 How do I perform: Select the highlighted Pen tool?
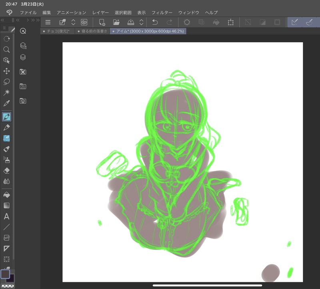tap(6, 117)
